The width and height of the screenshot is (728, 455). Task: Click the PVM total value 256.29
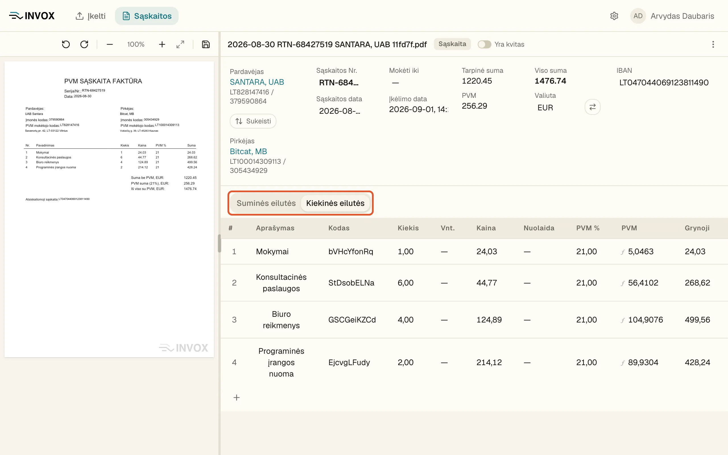(x=474, y=106)
